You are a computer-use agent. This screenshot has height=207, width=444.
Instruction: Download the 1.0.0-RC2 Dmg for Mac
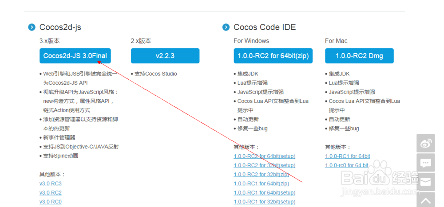[359, 56]
